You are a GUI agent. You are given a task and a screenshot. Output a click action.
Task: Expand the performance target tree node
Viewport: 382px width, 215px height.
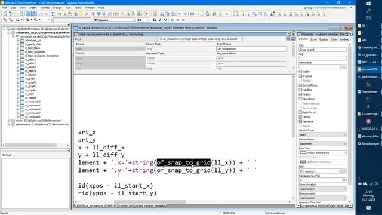pos(9,124)
